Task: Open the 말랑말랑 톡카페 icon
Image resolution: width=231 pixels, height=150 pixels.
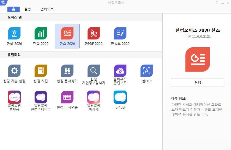Action: (x=94, y=97)
